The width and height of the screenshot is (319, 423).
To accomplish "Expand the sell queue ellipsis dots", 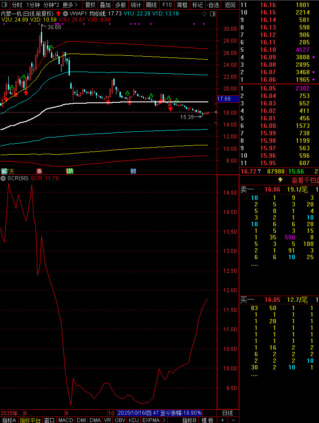I will click(x=254, y=265).
